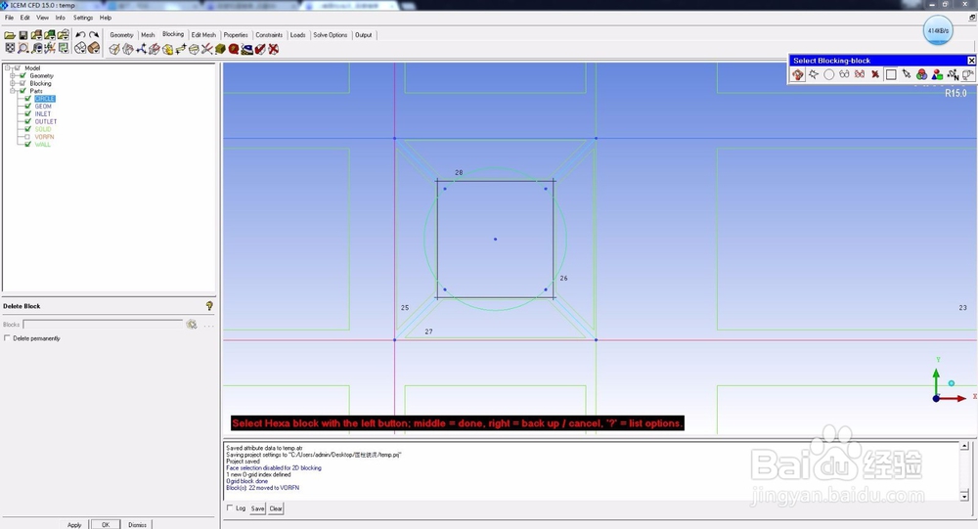Viewport: 978px width, 529px height.
Task: Select the Pre-Mesh Quality red icon
Action: pyautogui.click(x=234, y=49)
